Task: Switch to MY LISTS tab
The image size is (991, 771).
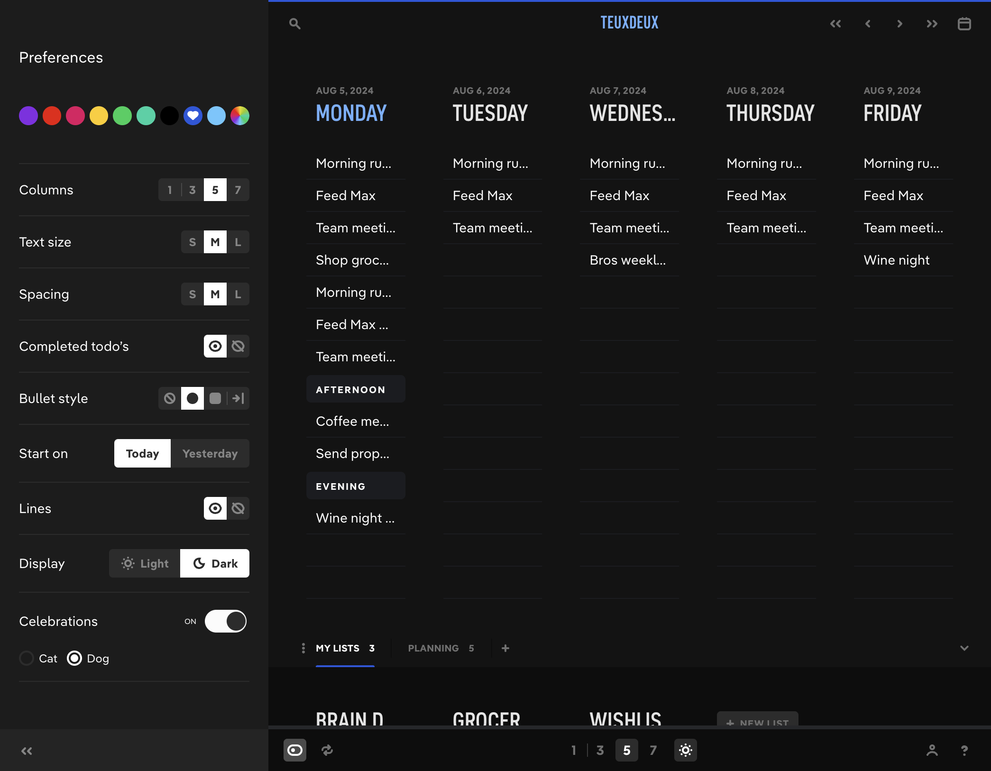Action: pos(345,648)
